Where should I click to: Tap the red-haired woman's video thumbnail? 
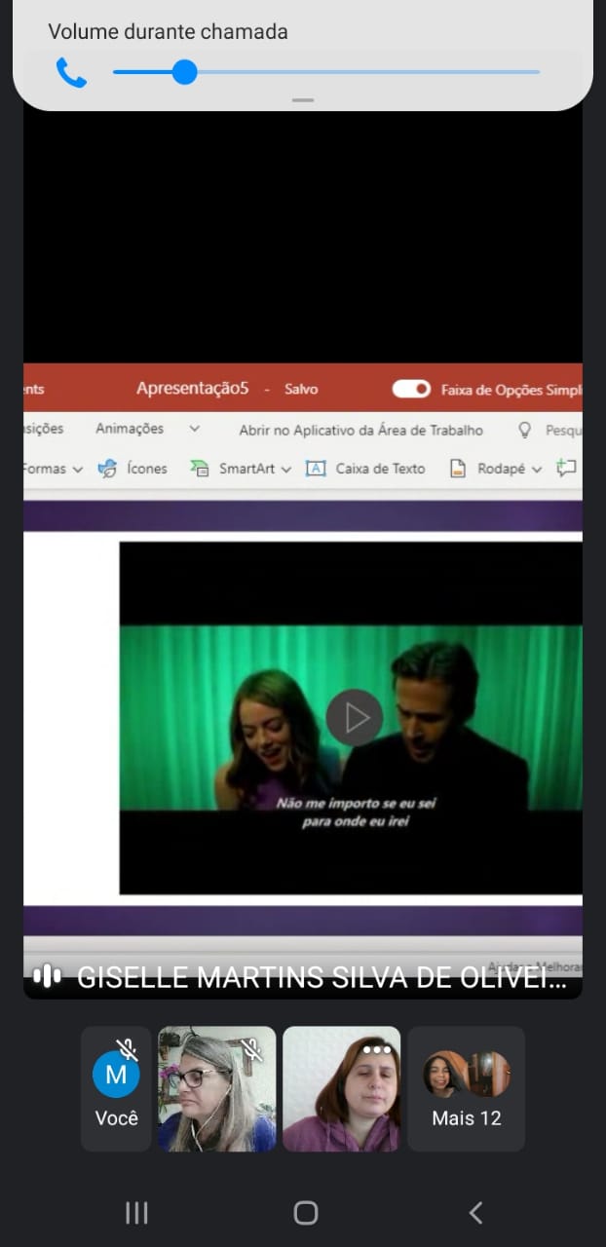tap(341, 1088)
